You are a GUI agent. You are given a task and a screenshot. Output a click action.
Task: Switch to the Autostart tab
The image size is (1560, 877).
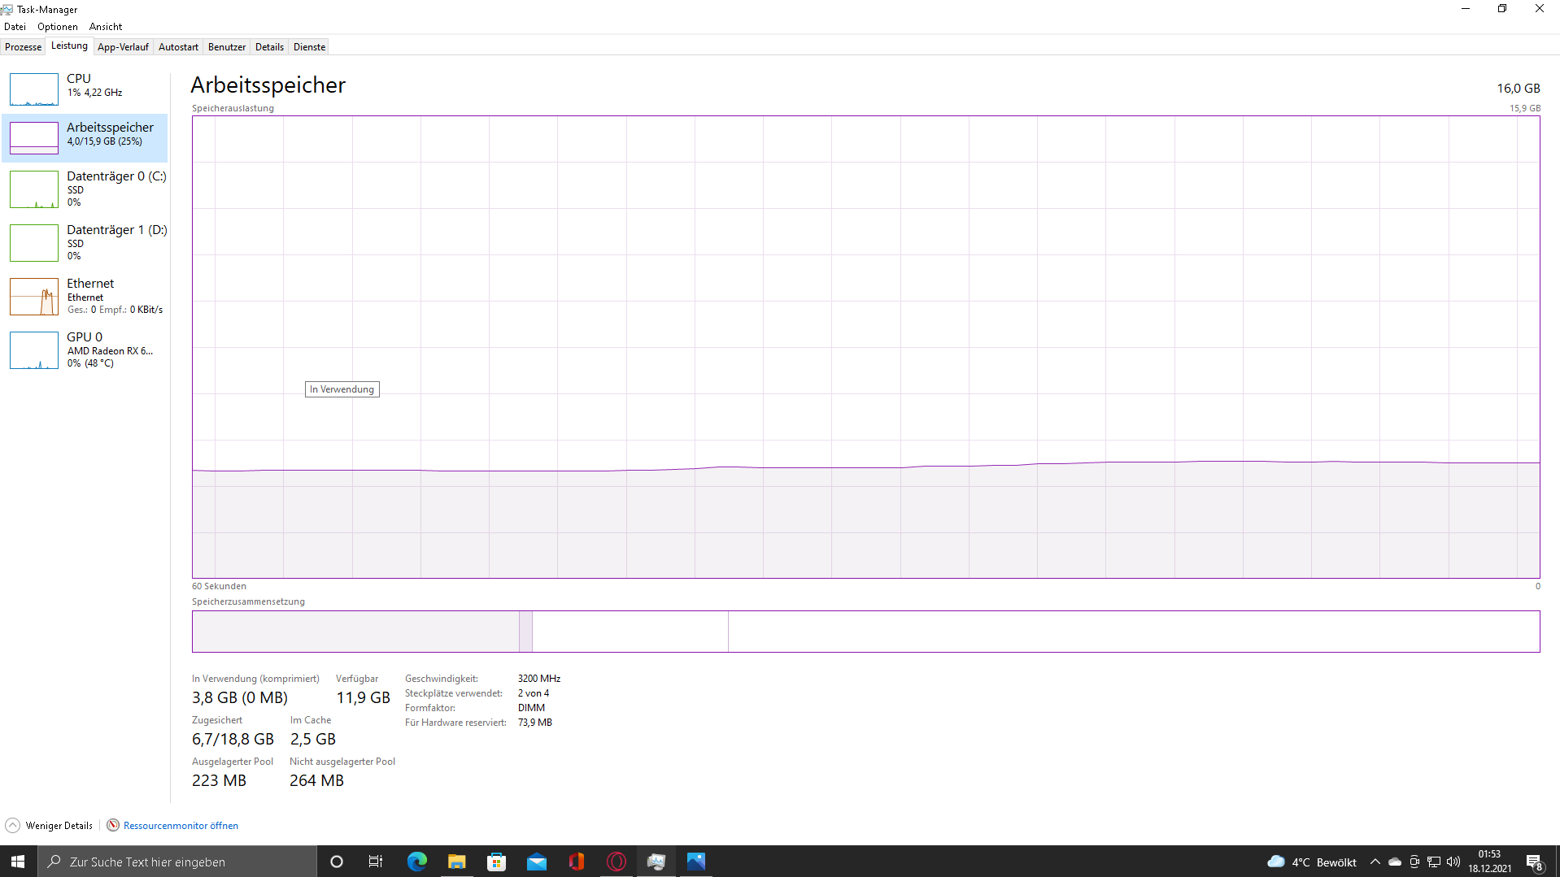(x=178, y=47)
